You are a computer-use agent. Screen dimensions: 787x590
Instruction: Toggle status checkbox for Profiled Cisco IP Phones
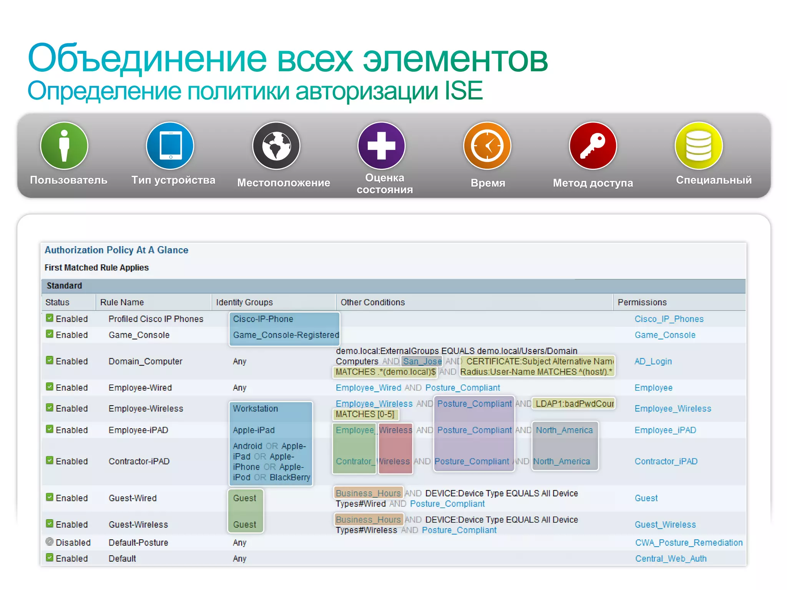tap(50, 318)
